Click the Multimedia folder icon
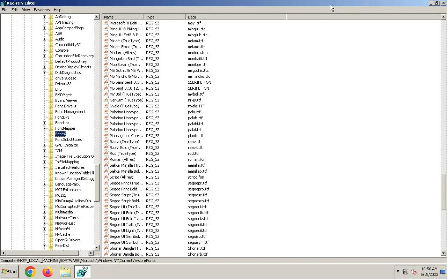This screenshot has height=279, width=447. pos(51,212)
